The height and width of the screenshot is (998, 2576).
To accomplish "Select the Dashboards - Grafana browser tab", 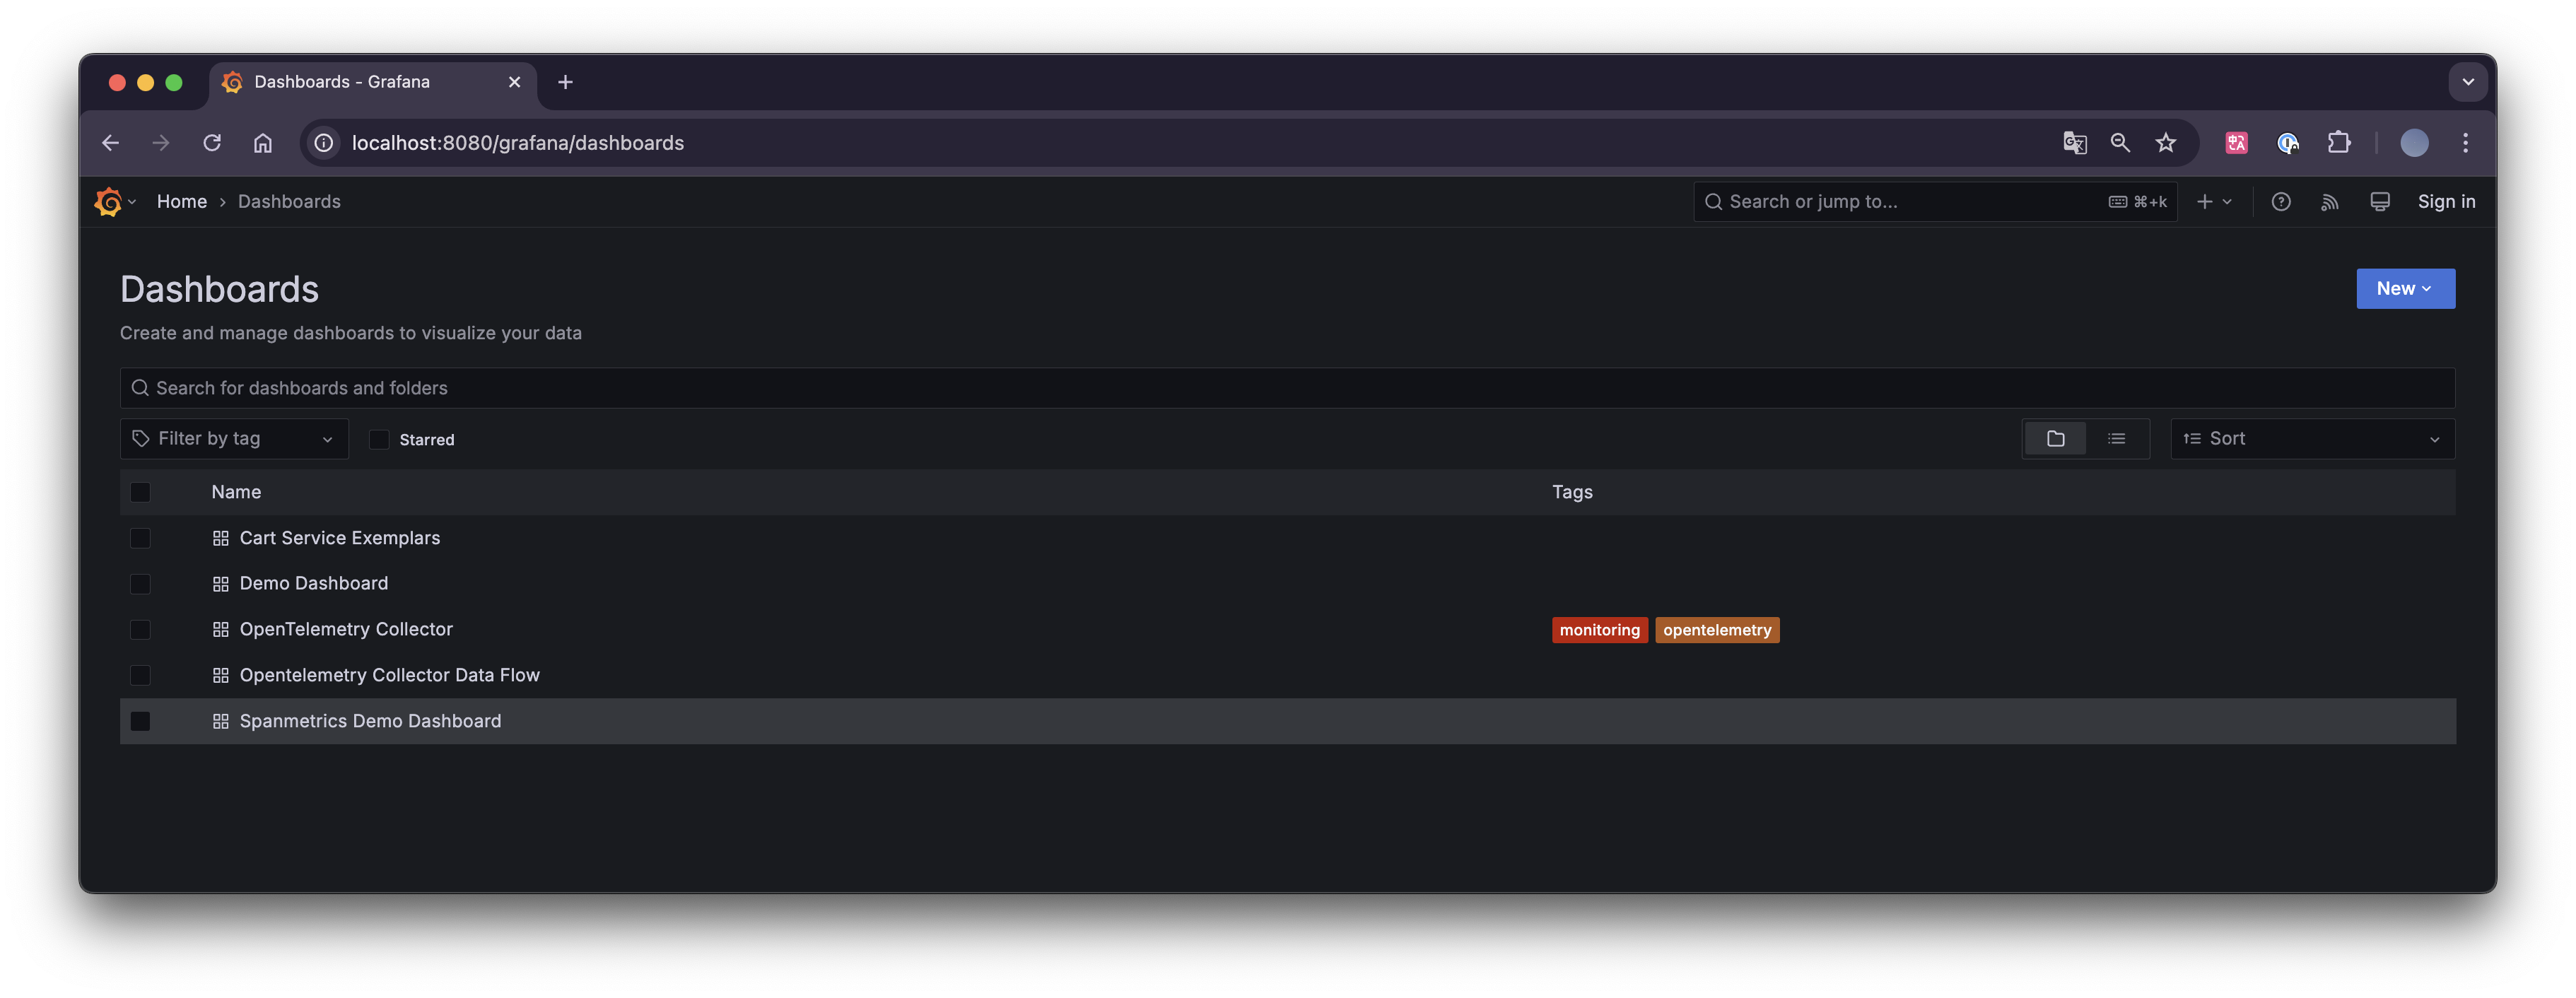I will tap(342, 82).
